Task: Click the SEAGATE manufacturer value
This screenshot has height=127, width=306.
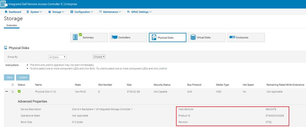Action: pyautogui.click(x=271, y=109)
